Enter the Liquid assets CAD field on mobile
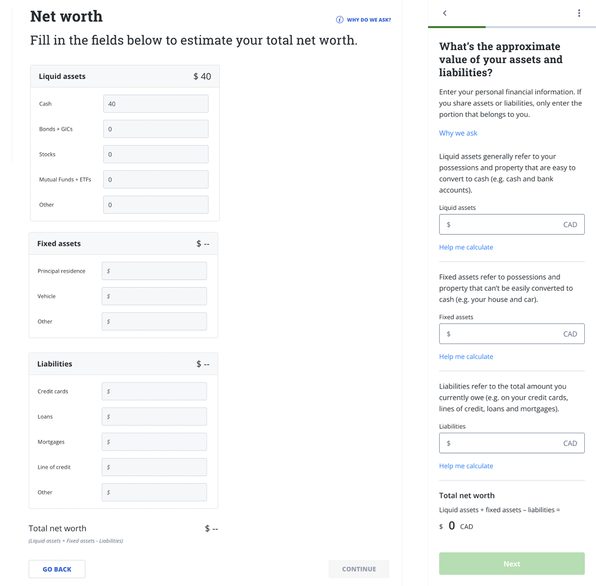 (511, 224)
